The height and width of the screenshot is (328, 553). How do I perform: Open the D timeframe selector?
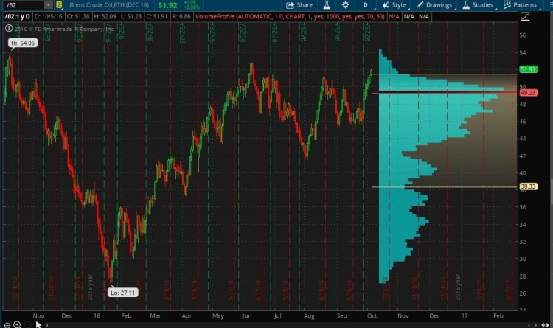pos(365,4)
